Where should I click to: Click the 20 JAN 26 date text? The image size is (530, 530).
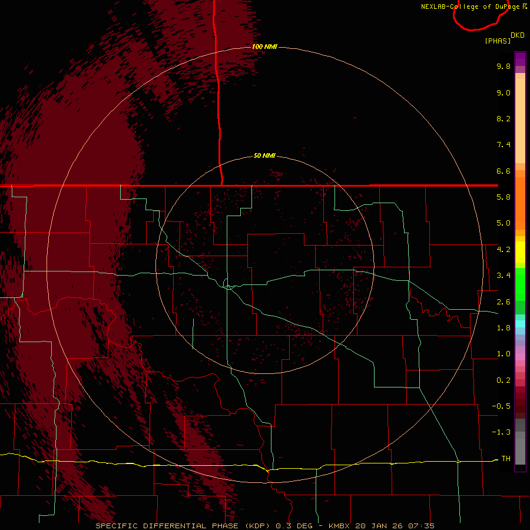(379, 526)
